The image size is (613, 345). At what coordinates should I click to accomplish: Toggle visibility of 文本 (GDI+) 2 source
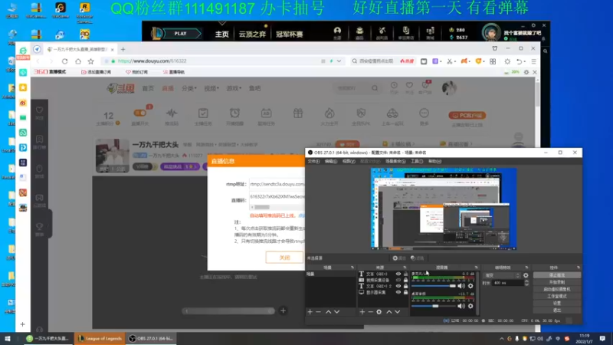[x=398, y=286]
